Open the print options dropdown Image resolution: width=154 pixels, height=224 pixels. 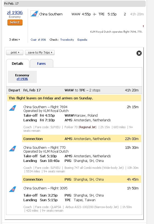15,52
